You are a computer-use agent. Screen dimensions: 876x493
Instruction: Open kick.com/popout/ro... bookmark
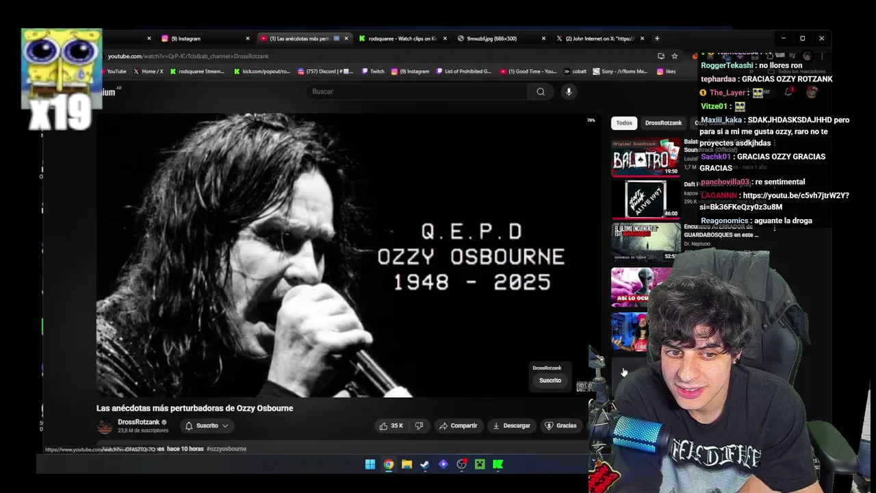262,71
